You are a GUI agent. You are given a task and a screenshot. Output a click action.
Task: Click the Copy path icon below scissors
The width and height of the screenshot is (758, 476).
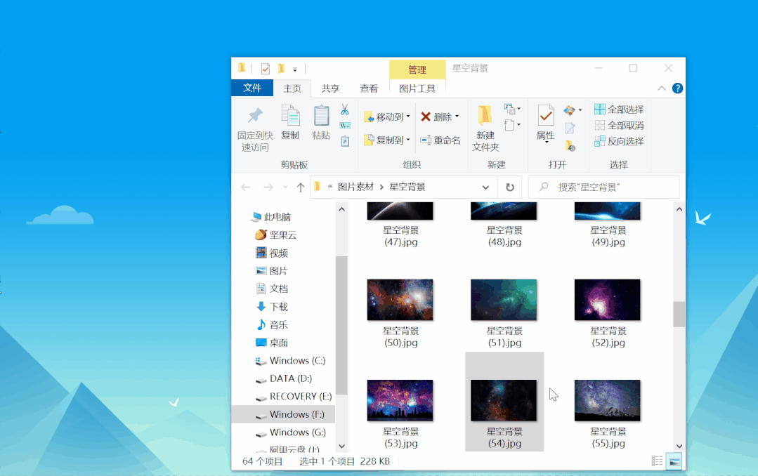point(345,126)
